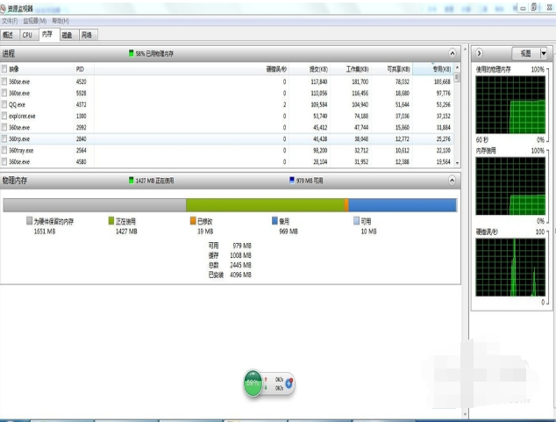Click the gray 为硬件保留的内存 legend square

click(x=30, y=221)
